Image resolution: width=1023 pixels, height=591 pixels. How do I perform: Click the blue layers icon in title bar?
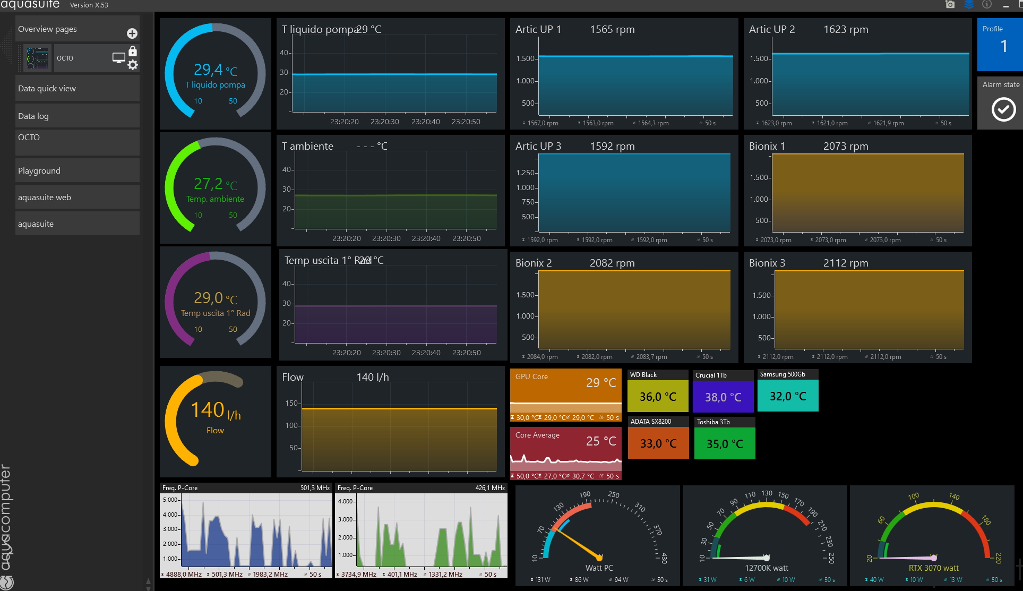(969, 5)
